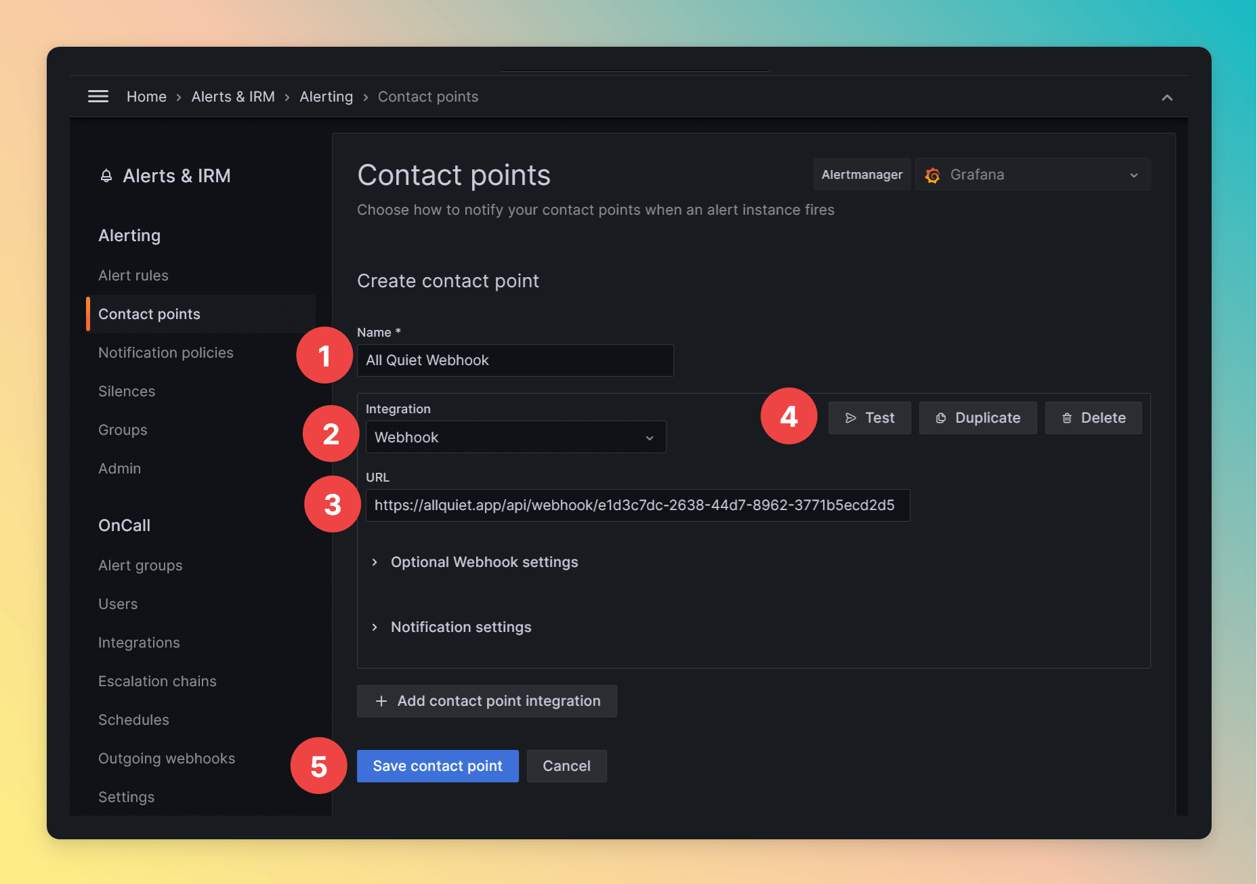Open Outgoing webhooks under OnCall
This screenshot has width=1257, height=884.
167,759
